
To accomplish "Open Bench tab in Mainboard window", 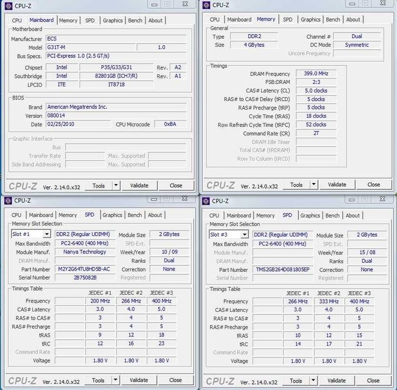I will click(x=135, y=20).
